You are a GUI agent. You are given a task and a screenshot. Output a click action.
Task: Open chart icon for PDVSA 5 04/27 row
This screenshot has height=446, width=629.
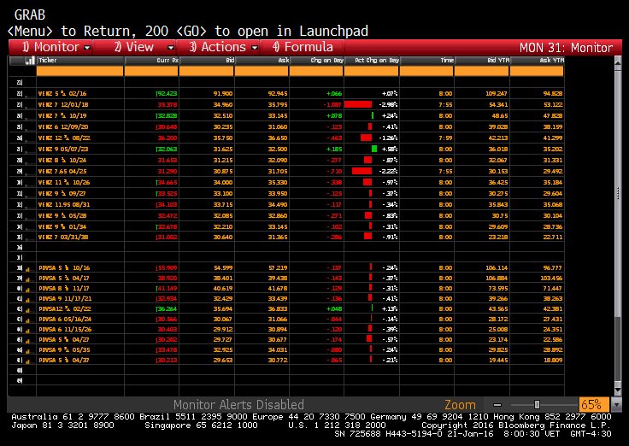(28, 341)
